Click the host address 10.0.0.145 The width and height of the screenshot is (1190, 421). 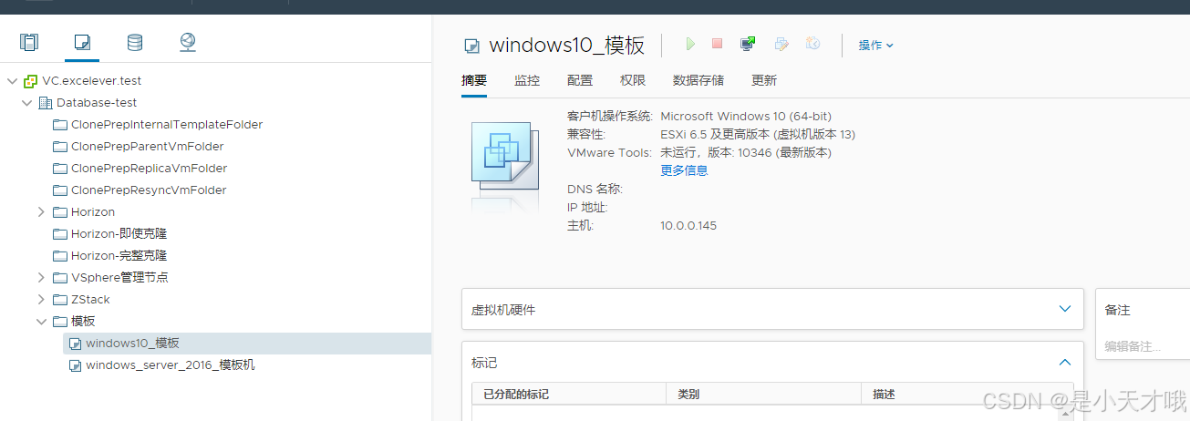(x=688, y=225)
